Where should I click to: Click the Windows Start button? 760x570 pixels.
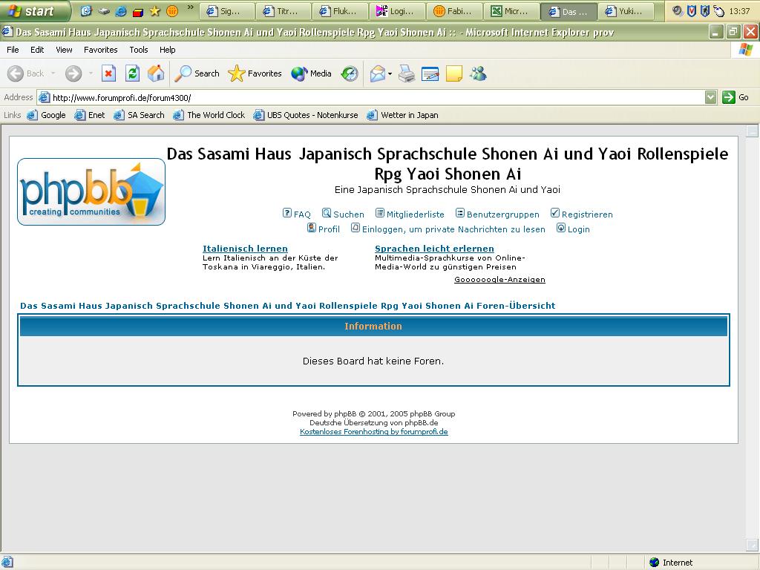click(33, 11)
